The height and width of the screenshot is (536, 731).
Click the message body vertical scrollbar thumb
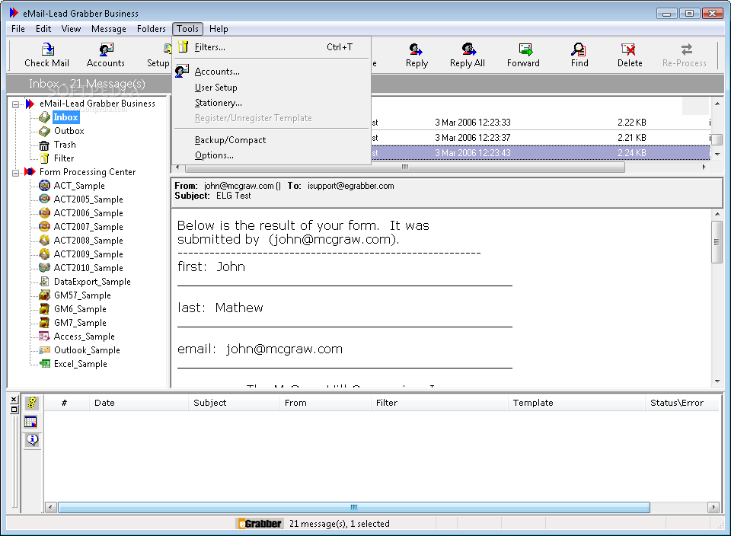(x=717, y=242)
